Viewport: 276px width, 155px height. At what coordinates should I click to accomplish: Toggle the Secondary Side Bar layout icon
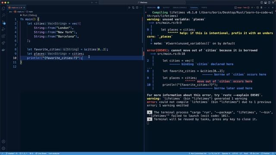point(269,3)
